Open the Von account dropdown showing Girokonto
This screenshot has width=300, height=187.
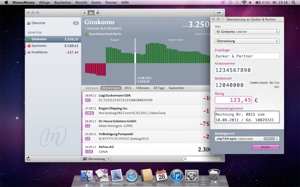point(247,32)
